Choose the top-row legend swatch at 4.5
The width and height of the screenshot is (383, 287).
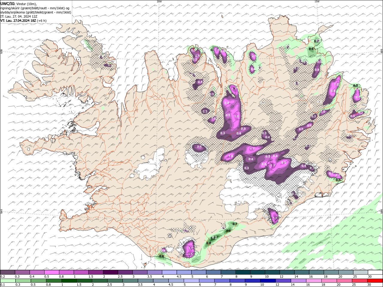point(184,272)
